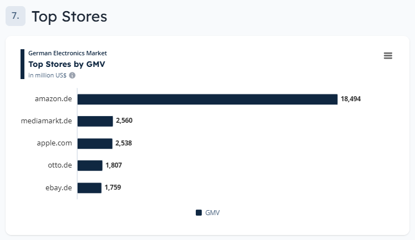Viewport: 415px width, 240px height.
Task: Click the 'Top Stores' section heading
Action: click(x=69, y=17)
